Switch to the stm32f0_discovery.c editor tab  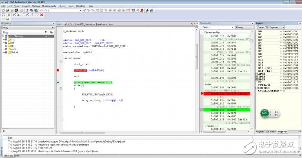86,24
